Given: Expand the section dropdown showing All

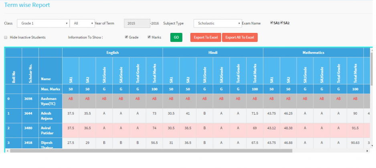Looking at the screenshot, I should tap(82, 23).
